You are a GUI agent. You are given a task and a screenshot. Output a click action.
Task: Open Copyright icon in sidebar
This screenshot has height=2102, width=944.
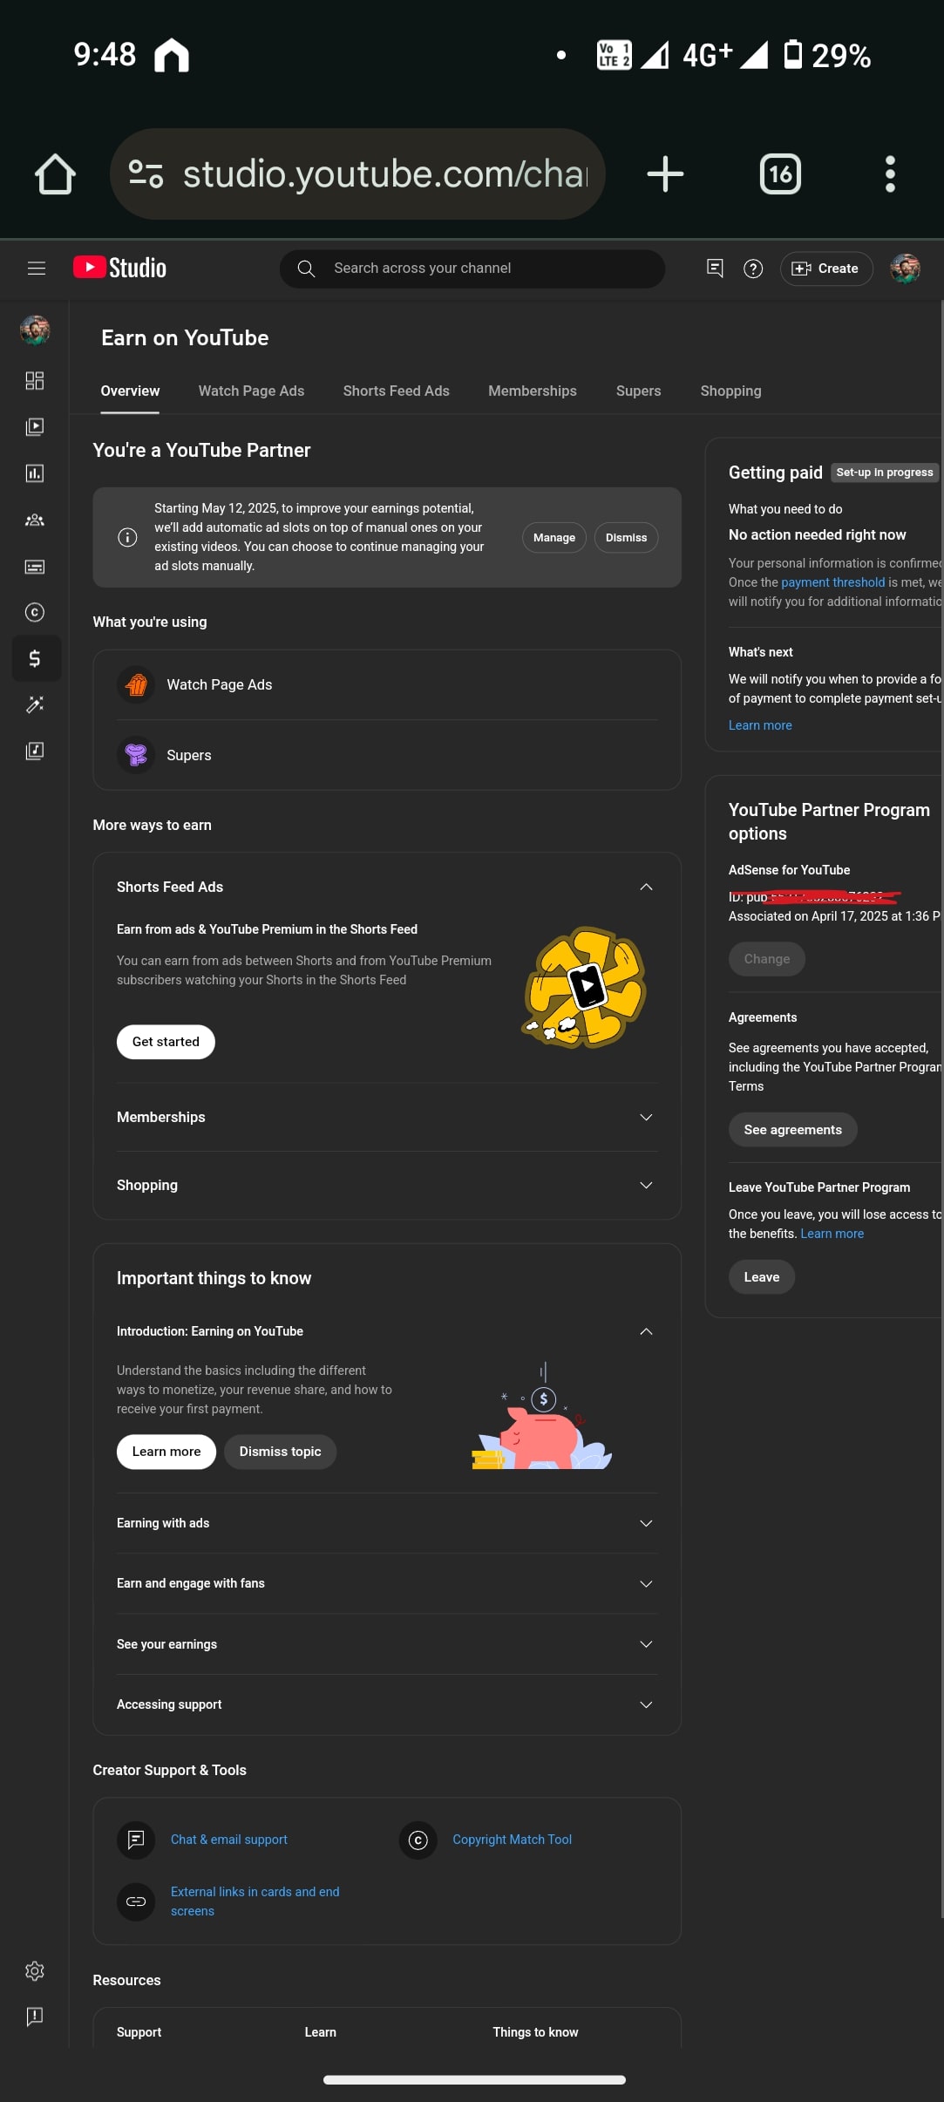pos(35,612)
